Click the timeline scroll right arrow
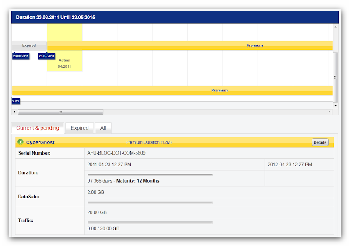 click(329, 112)
